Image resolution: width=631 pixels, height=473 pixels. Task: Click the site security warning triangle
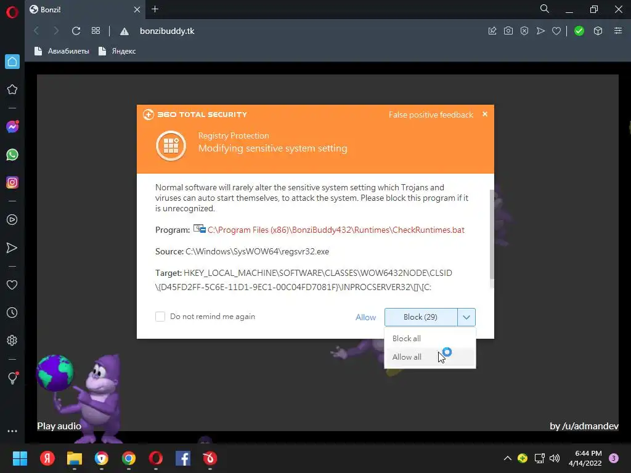click(124, 31)
